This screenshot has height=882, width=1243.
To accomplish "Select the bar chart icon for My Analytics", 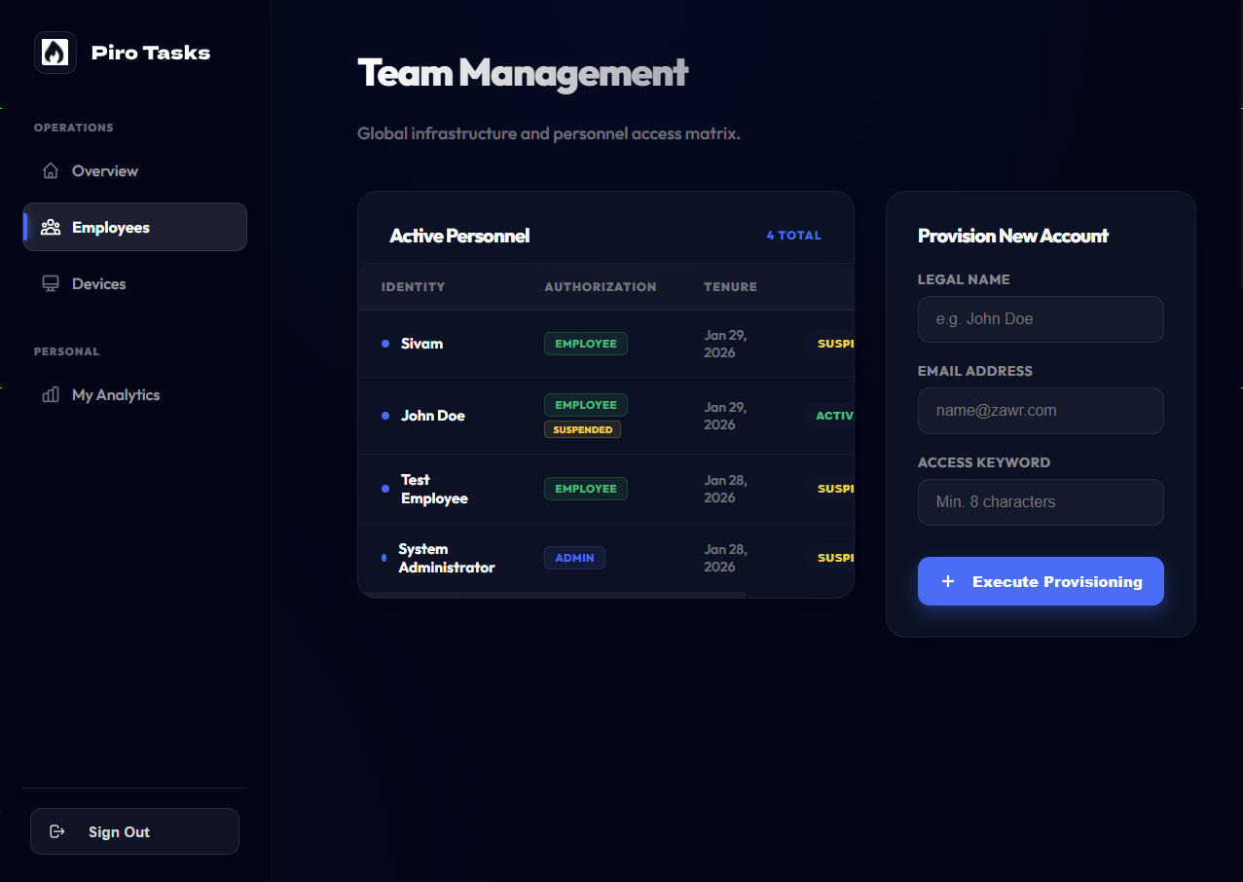I will point(50,394).
